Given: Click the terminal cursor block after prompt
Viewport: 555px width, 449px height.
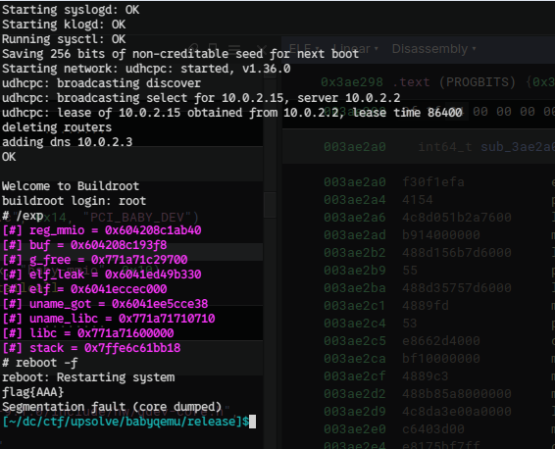Looking at the screenshot, I should (252, 422).
